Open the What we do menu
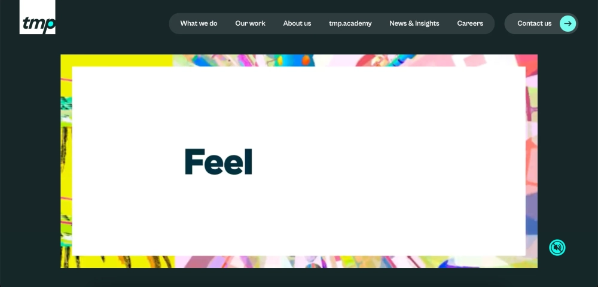 point(199,23)
